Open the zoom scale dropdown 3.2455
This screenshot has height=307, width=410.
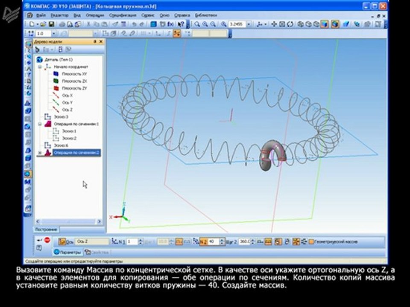(249, 24)
